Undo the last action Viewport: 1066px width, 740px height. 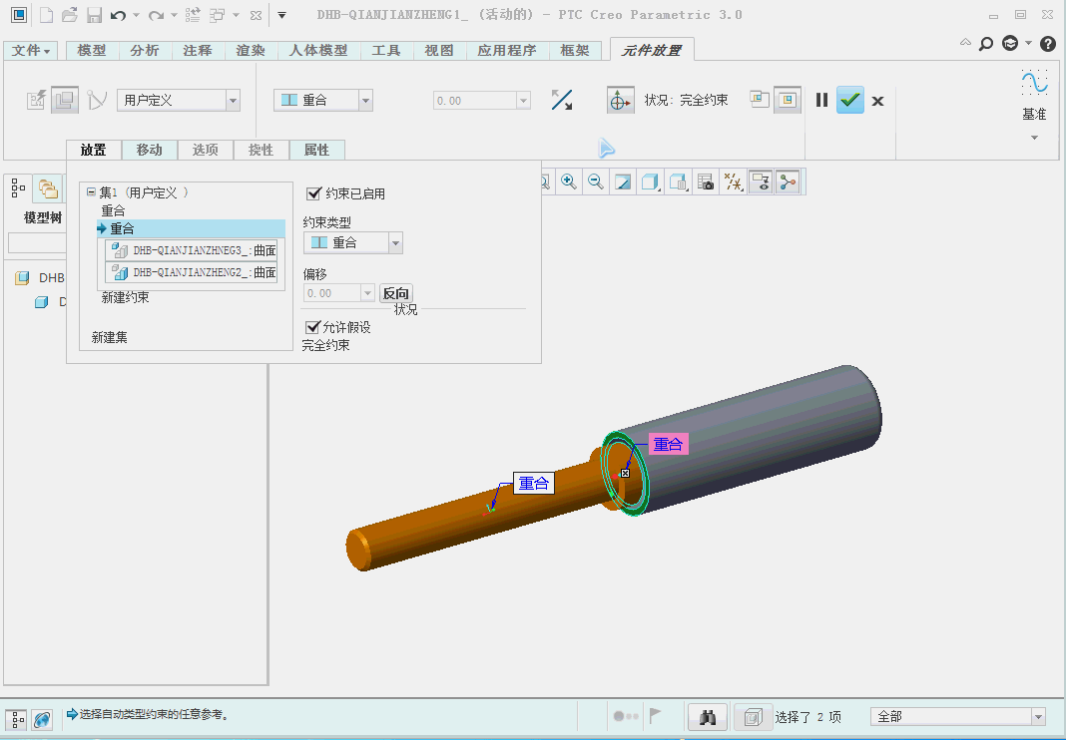click(119, 15)
